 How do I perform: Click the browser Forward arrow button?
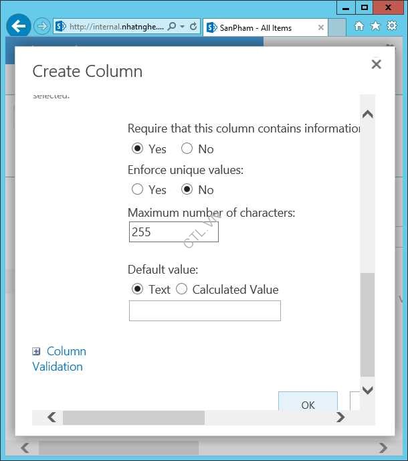(x=42, y=27)
